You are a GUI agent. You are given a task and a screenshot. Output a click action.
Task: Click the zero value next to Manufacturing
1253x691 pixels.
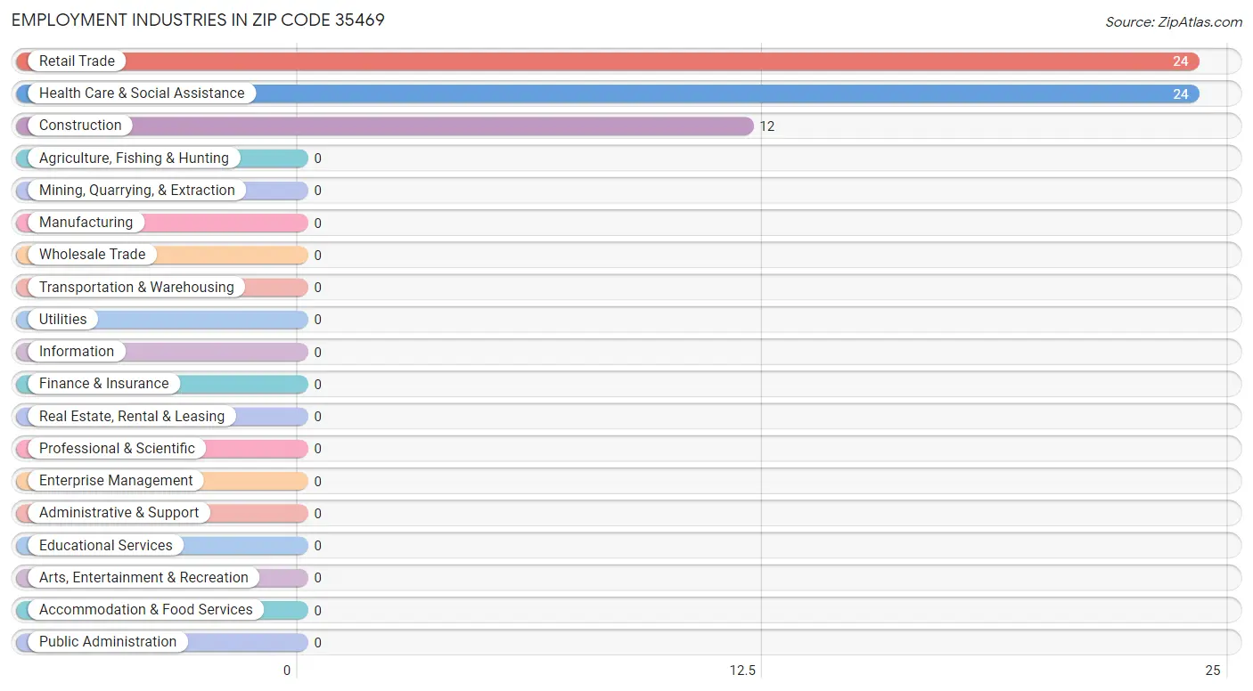pos(317,223)
